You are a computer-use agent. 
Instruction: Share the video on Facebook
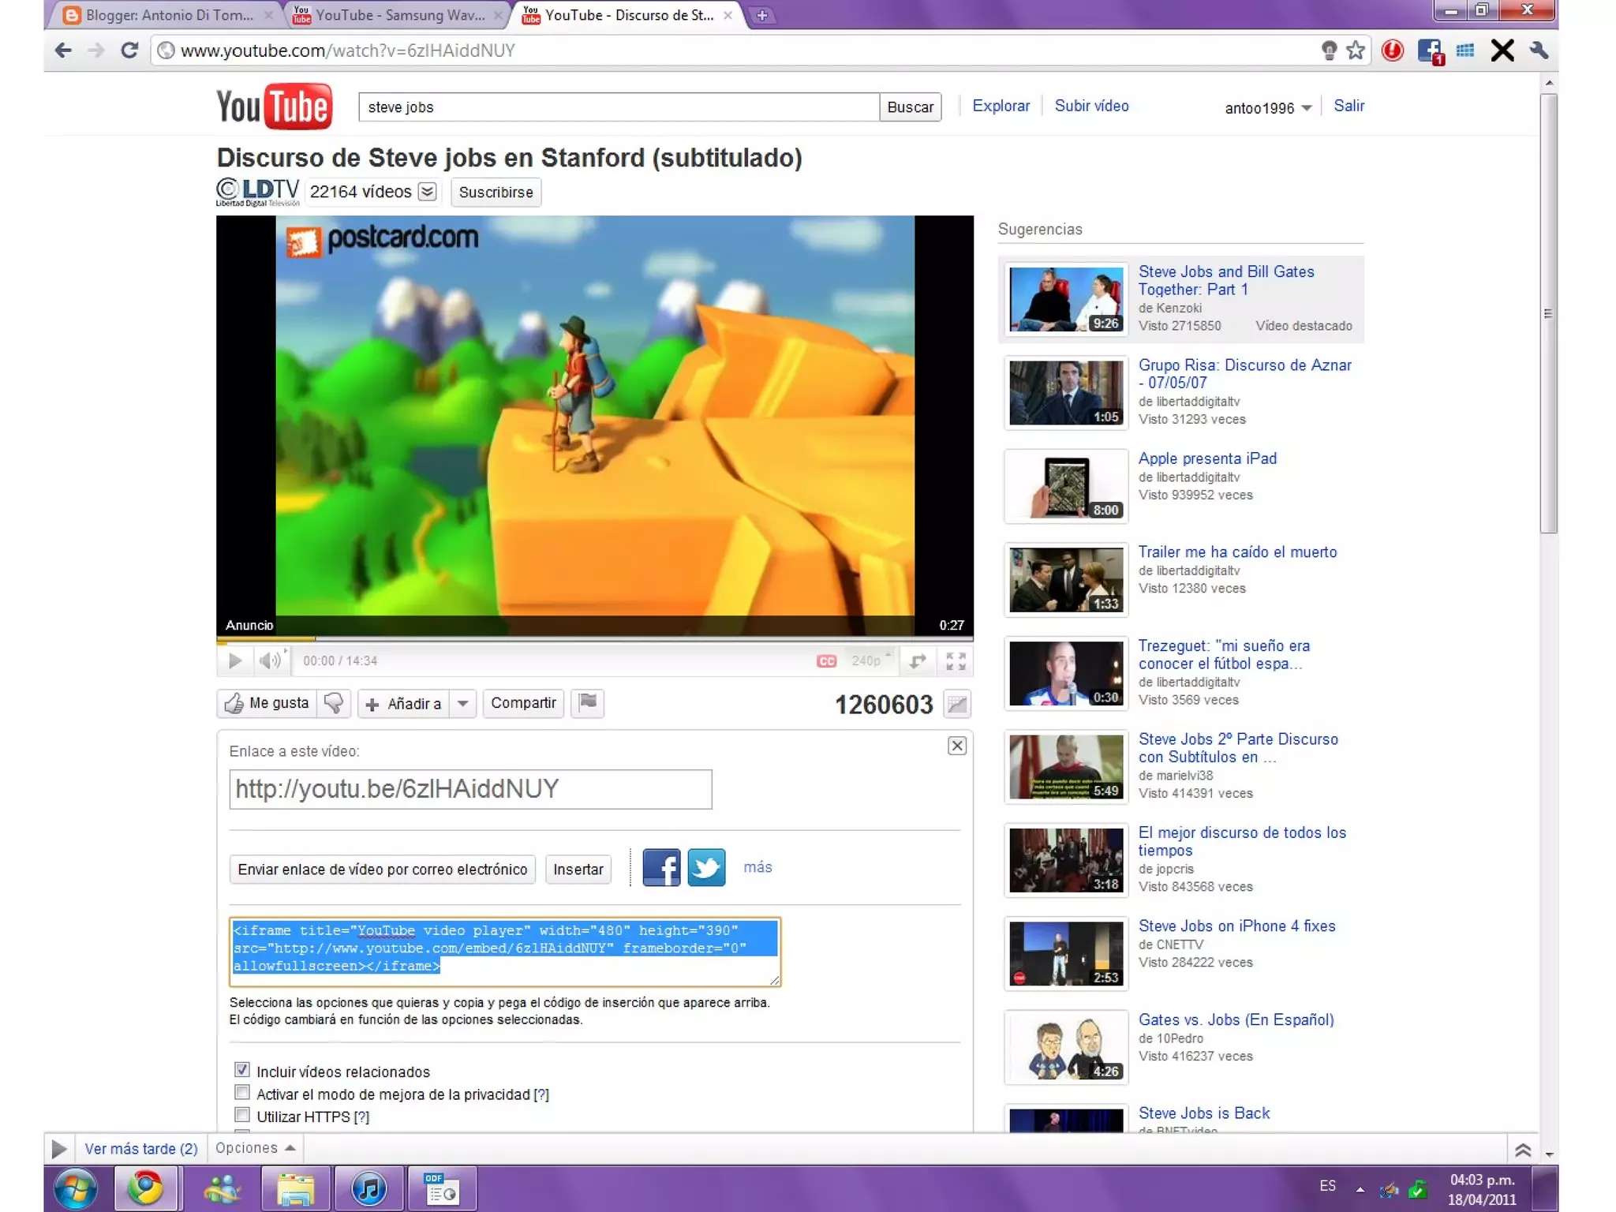660,868
